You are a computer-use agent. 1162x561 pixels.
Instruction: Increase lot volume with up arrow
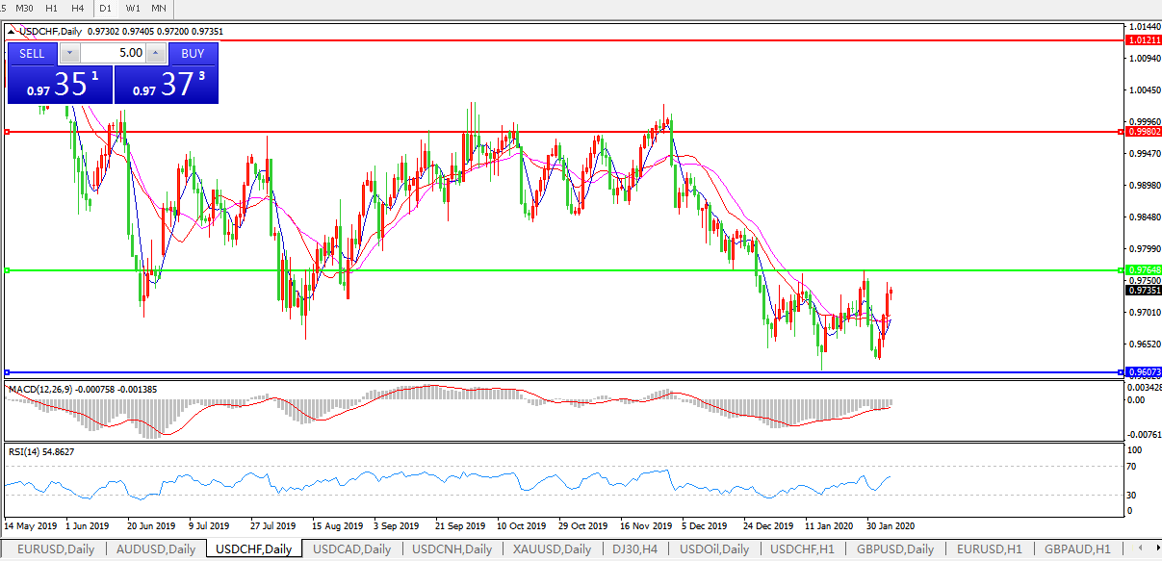(x=155, y=54)
